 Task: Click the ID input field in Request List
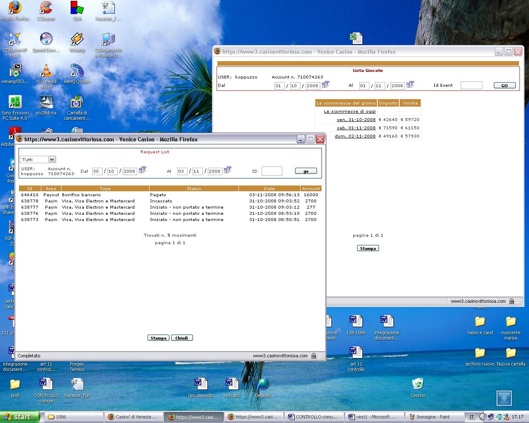[x=272, y=171]
